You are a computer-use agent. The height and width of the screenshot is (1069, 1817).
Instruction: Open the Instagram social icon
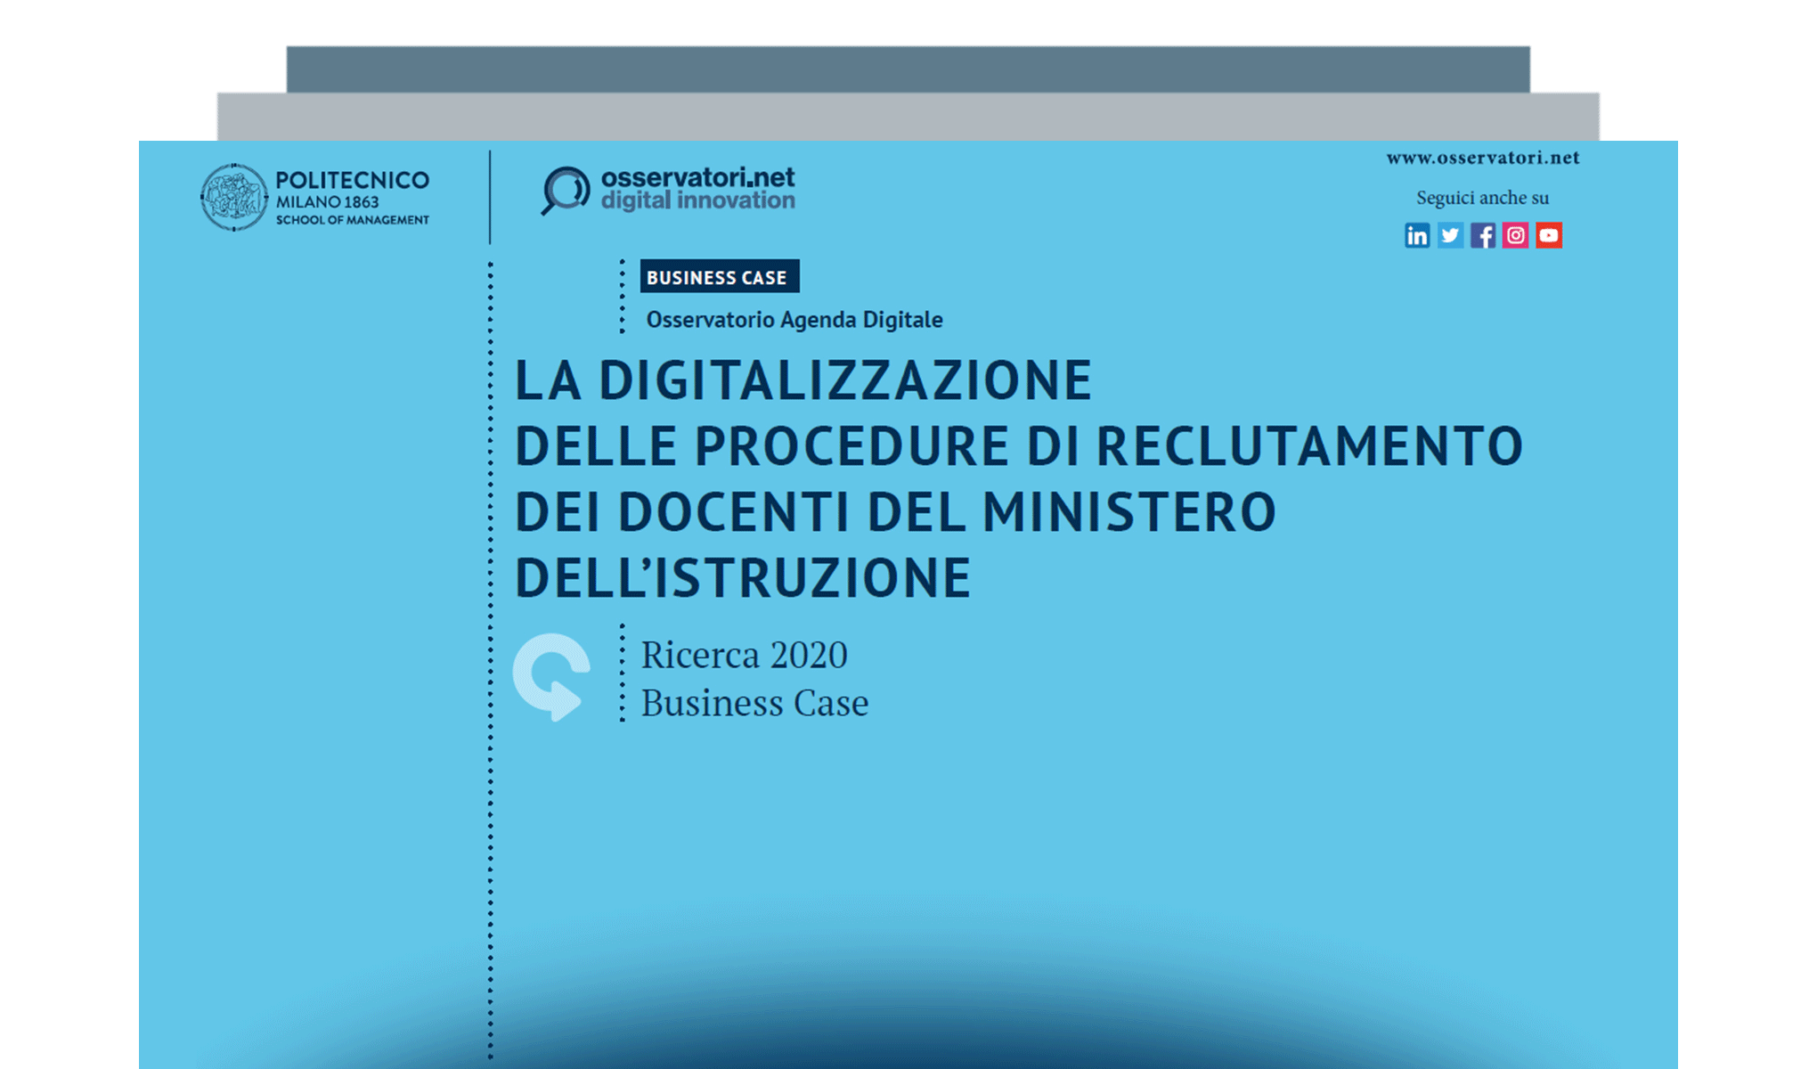(x=1516, y=235)
